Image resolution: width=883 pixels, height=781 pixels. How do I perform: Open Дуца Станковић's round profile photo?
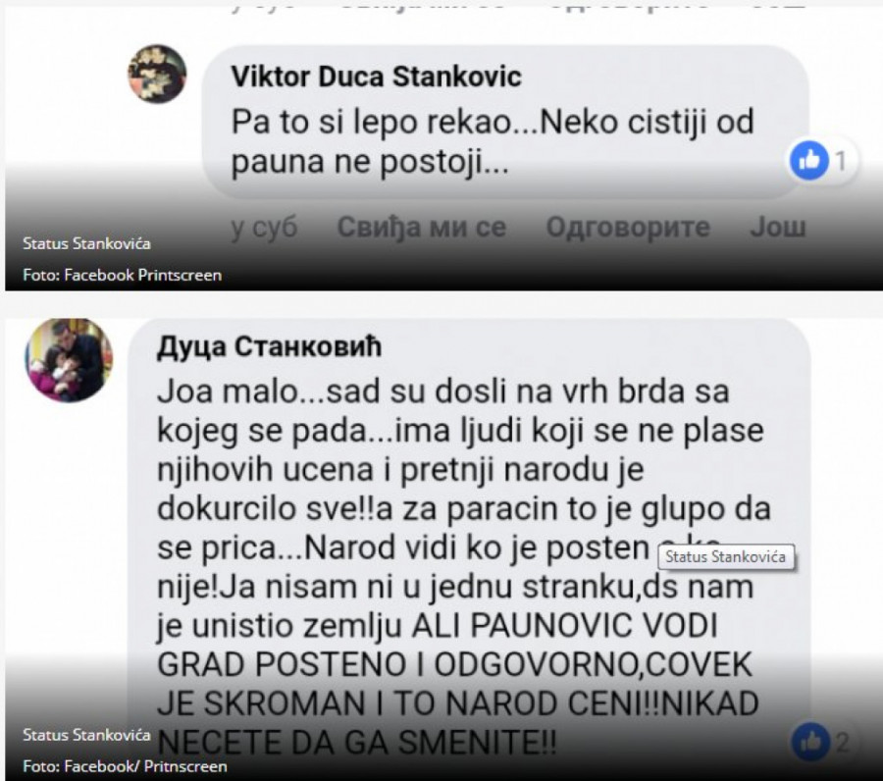point(69,360)
